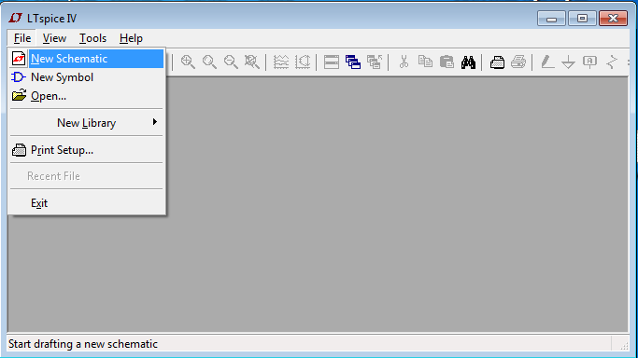The height and width of the screenshot is (358, 638).
Task: Maximize the LTspice IV window
Action: click(582, 19)
